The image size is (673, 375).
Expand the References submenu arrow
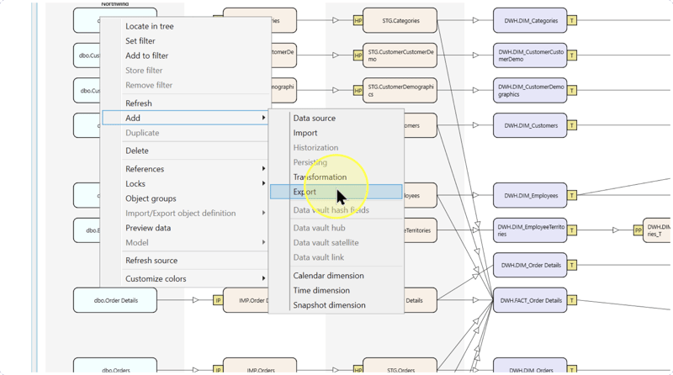pyautogui.click(x=263, y=169)
